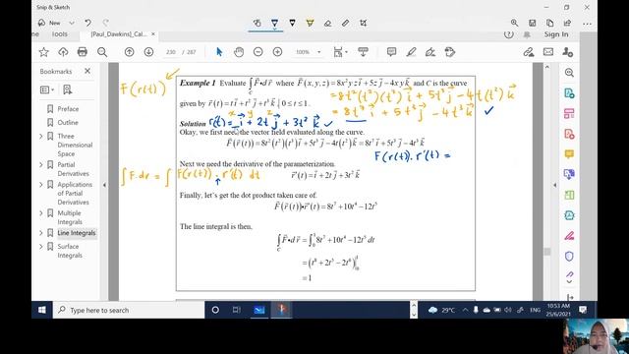Zoom out the PDF page

point(257,52)
